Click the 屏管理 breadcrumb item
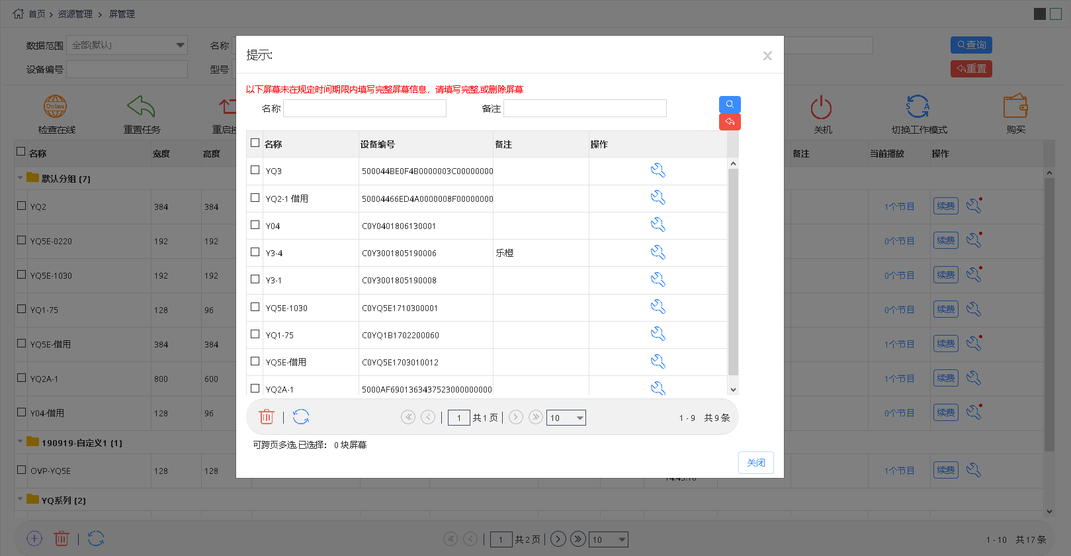 pyautogui.click(x=122, y=14)
